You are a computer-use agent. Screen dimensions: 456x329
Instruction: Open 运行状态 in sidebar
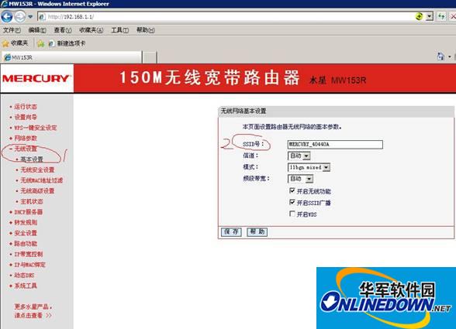(x=26, y=107)
